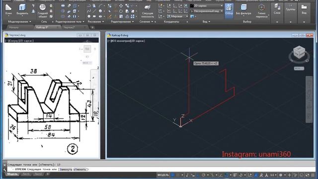Click the solid intersect icon in Редактирование тела
The width and height of the screenshot is (318, 179).
click(x=63, y=16)
